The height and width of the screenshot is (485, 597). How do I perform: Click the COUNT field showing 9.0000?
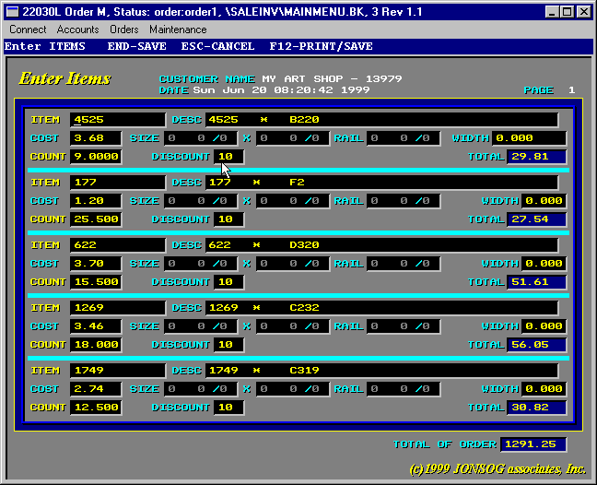click(96, 157)
